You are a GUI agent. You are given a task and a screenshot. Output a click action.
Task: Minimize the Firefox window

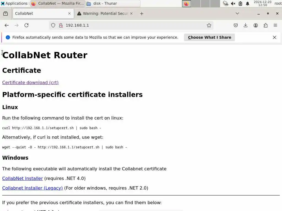point(259,14)
